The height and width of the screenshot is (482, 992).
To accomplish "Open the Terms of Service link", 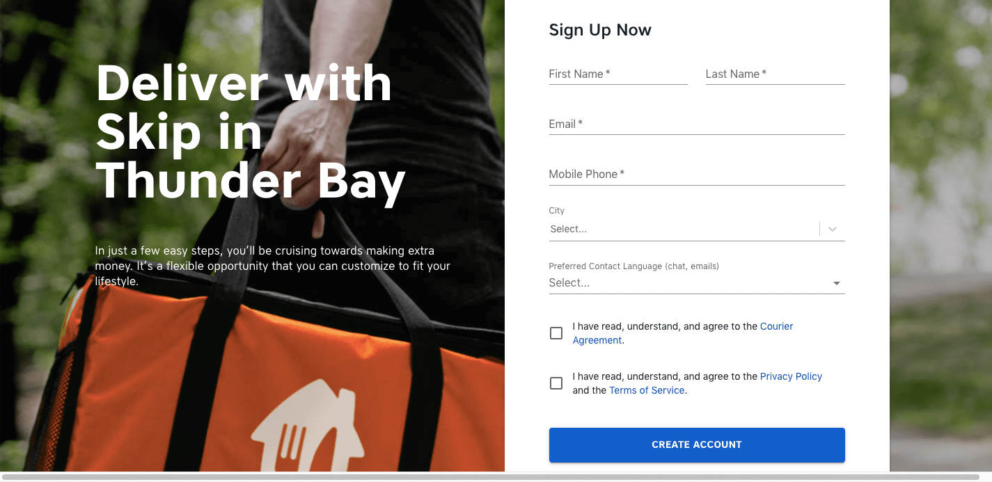I will 647,390.
